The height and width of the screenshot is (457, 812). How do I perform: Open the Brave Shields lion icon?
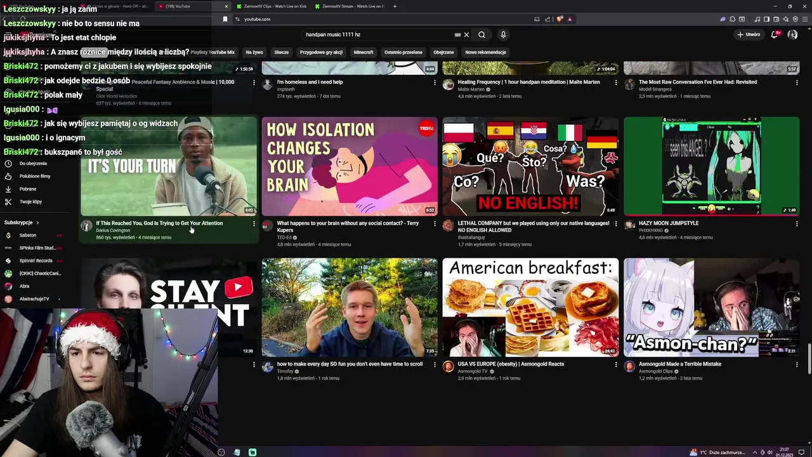560,19
